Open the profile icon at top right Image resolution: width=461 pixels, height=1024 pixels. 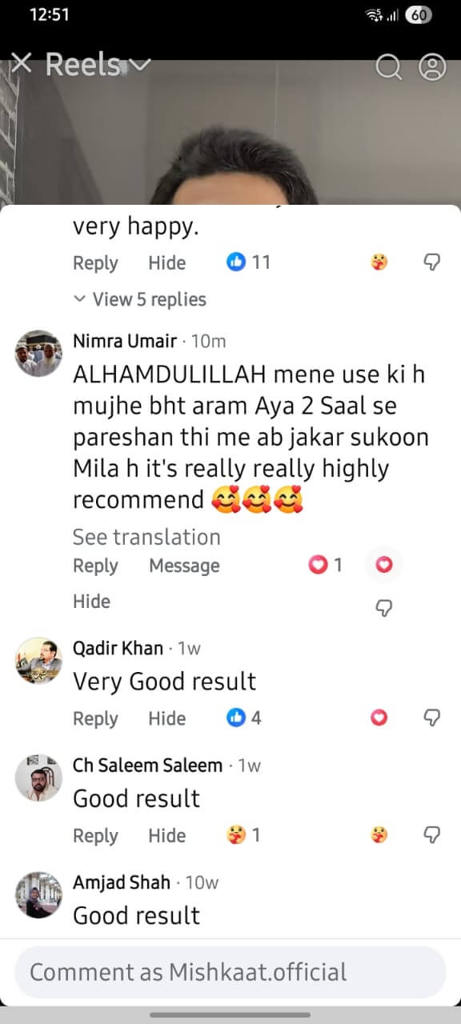tap(432, 68)
